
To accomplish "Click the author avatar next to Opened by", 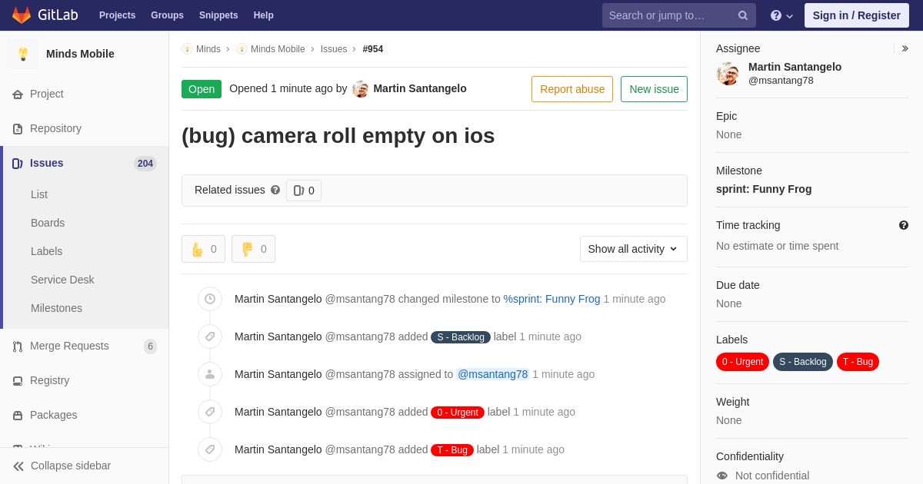I will click(360, 89).
